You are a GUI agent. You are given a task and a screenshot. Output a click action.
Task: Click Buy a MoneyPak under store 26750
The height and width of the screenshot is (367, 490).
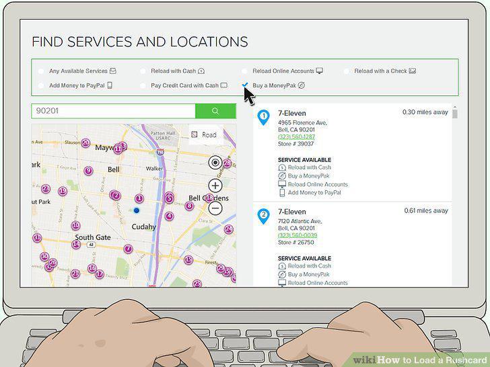click(304, 275)
